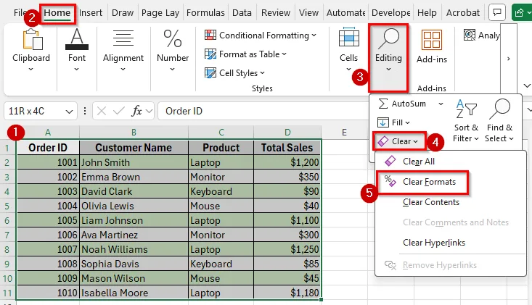Open the Conditional Formatting dropdown chevron
This screenshot has width=532, height=305.
point(314,35)
